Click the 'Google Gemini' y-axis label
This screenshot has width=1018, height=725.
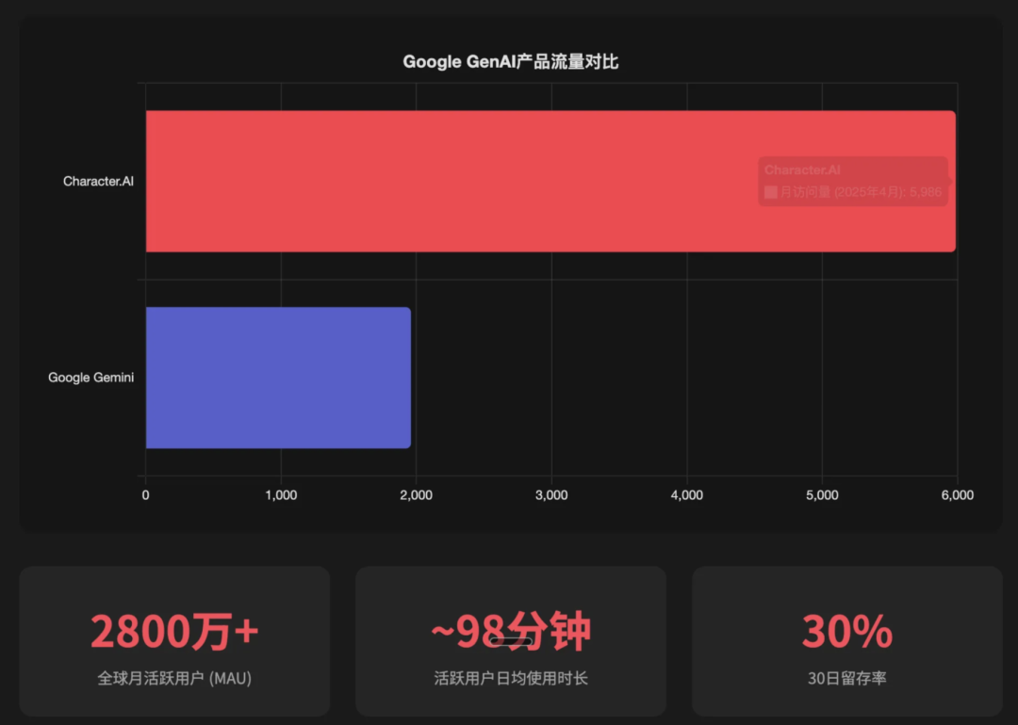90,378
